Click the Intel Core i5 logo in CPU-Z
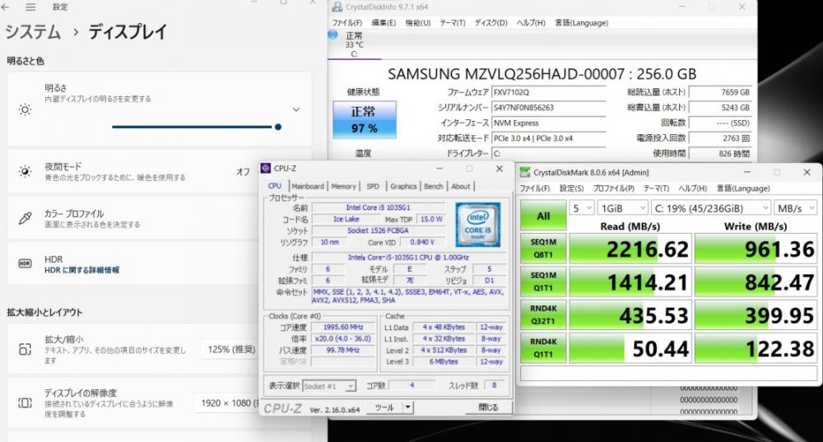This screenshot has height=442, width=823. coord(477,225)
